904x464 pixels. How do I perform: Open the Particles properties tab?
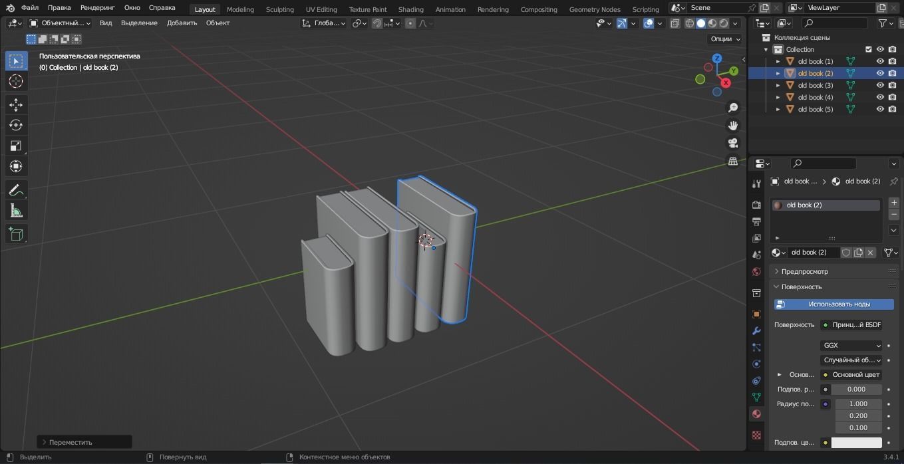756,347
